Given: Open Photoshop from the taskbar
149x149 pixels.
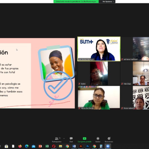Looking at the screenshot, I should pyautogui.click(x=88, y=146).
